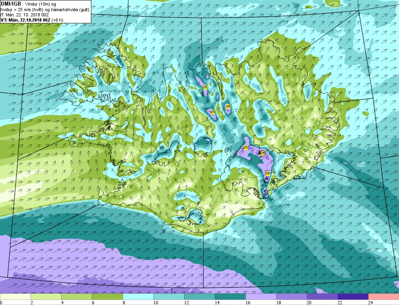Click the scale number 18
The image size is (399, 305).
279,303
